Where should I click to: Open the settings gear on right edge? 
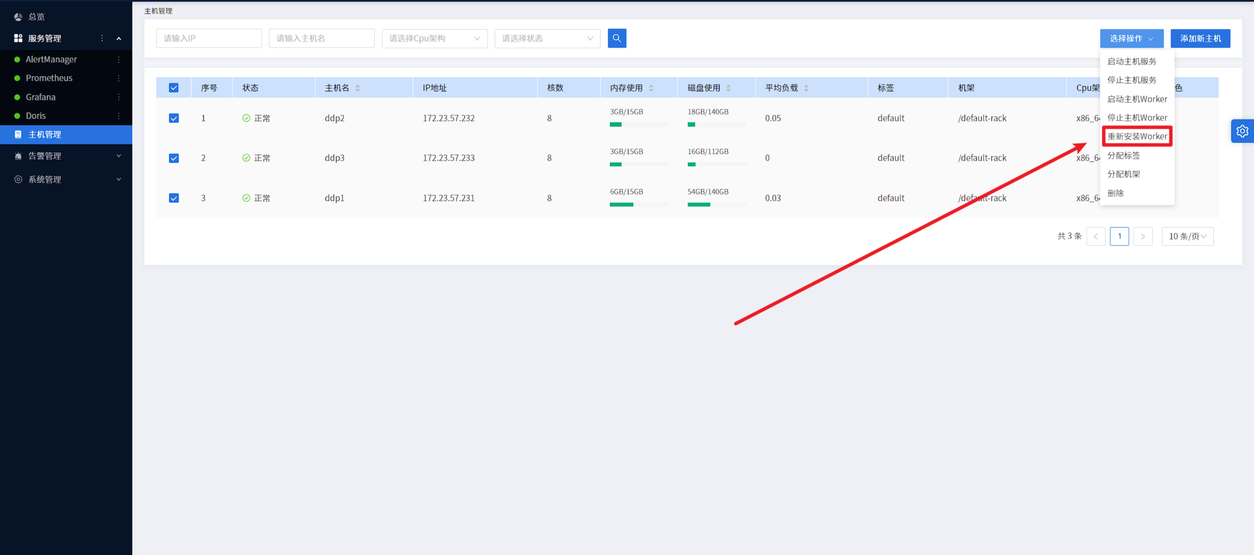click(1242, 131)
